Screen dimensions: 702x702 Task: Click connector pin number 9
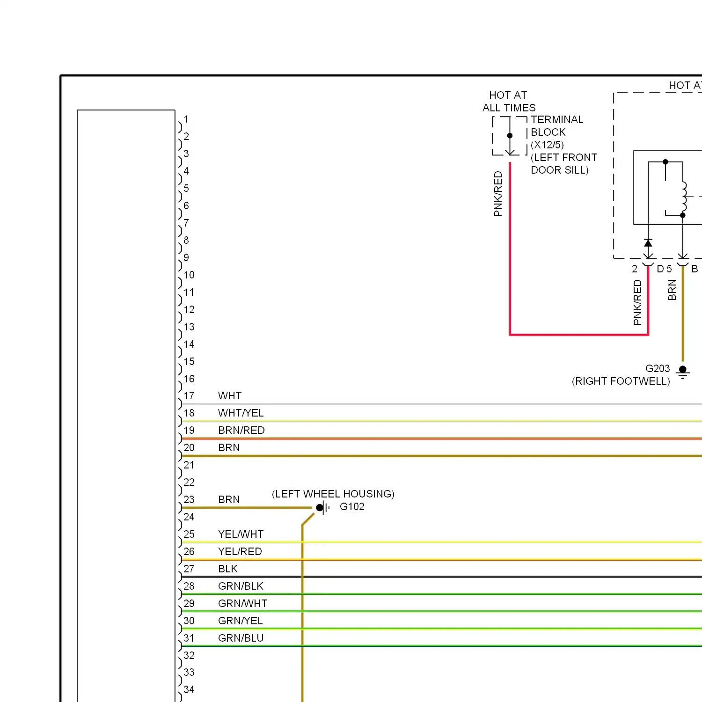[186, 258]
